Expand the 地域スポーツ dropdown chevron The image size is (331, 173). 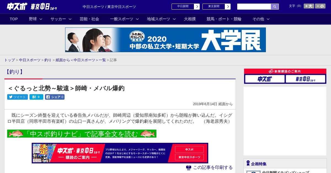point(174,19)
